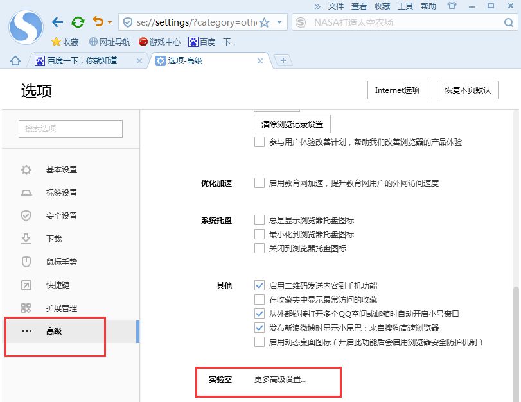This screenshot has width=521, height=402.
Task: Open the 下载 settings via its download icon
Action: tap(26, 239)
